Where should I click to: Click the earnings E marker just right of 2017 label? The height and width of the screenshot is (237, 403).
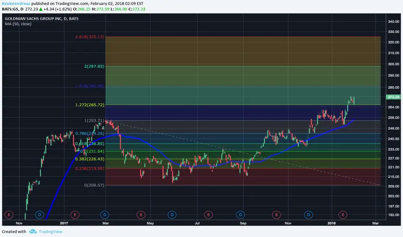pyautogui.click(x=75, y=215)
